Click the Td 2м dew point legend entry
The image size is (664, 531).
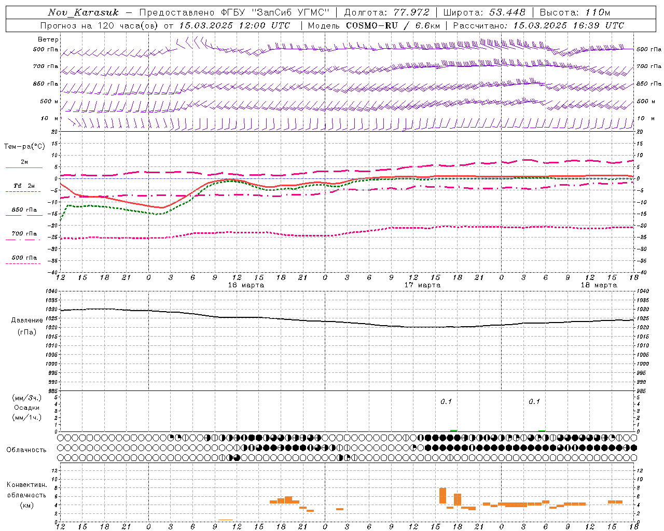[x=24, y=186]
